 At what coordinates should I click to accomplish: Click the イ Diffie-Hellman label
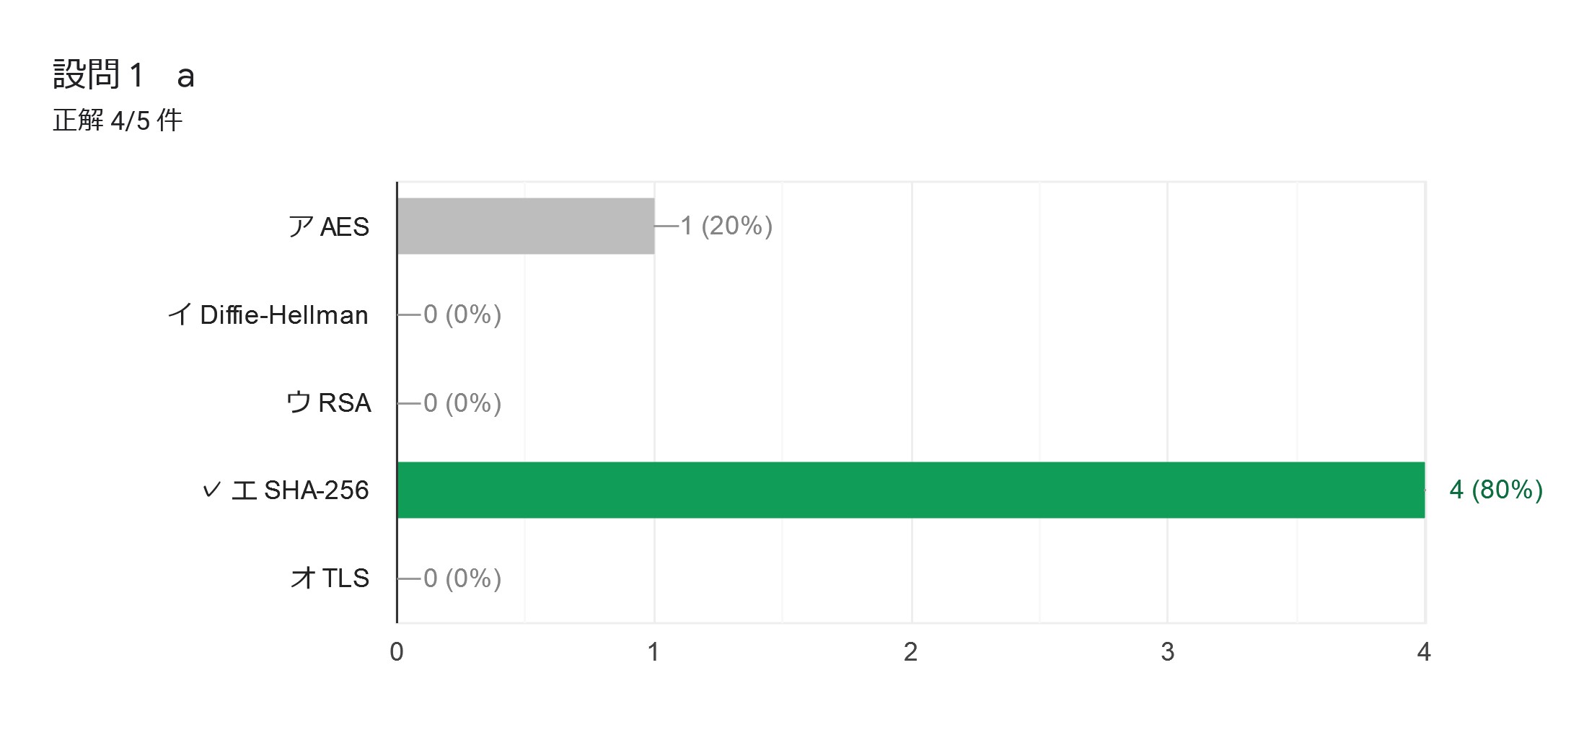point(268,314)
